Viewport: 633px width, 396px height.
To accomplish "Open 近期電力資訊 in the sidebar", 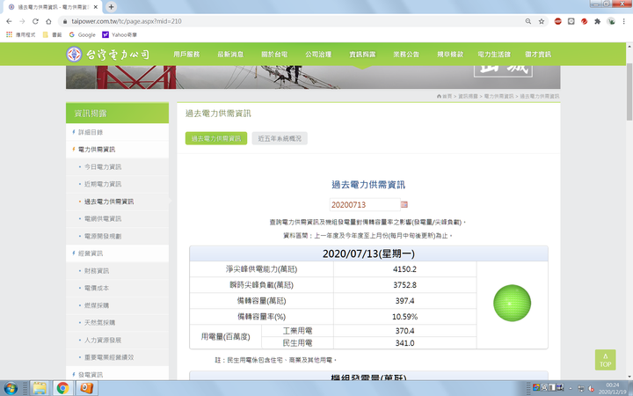I will coord(117,184).
